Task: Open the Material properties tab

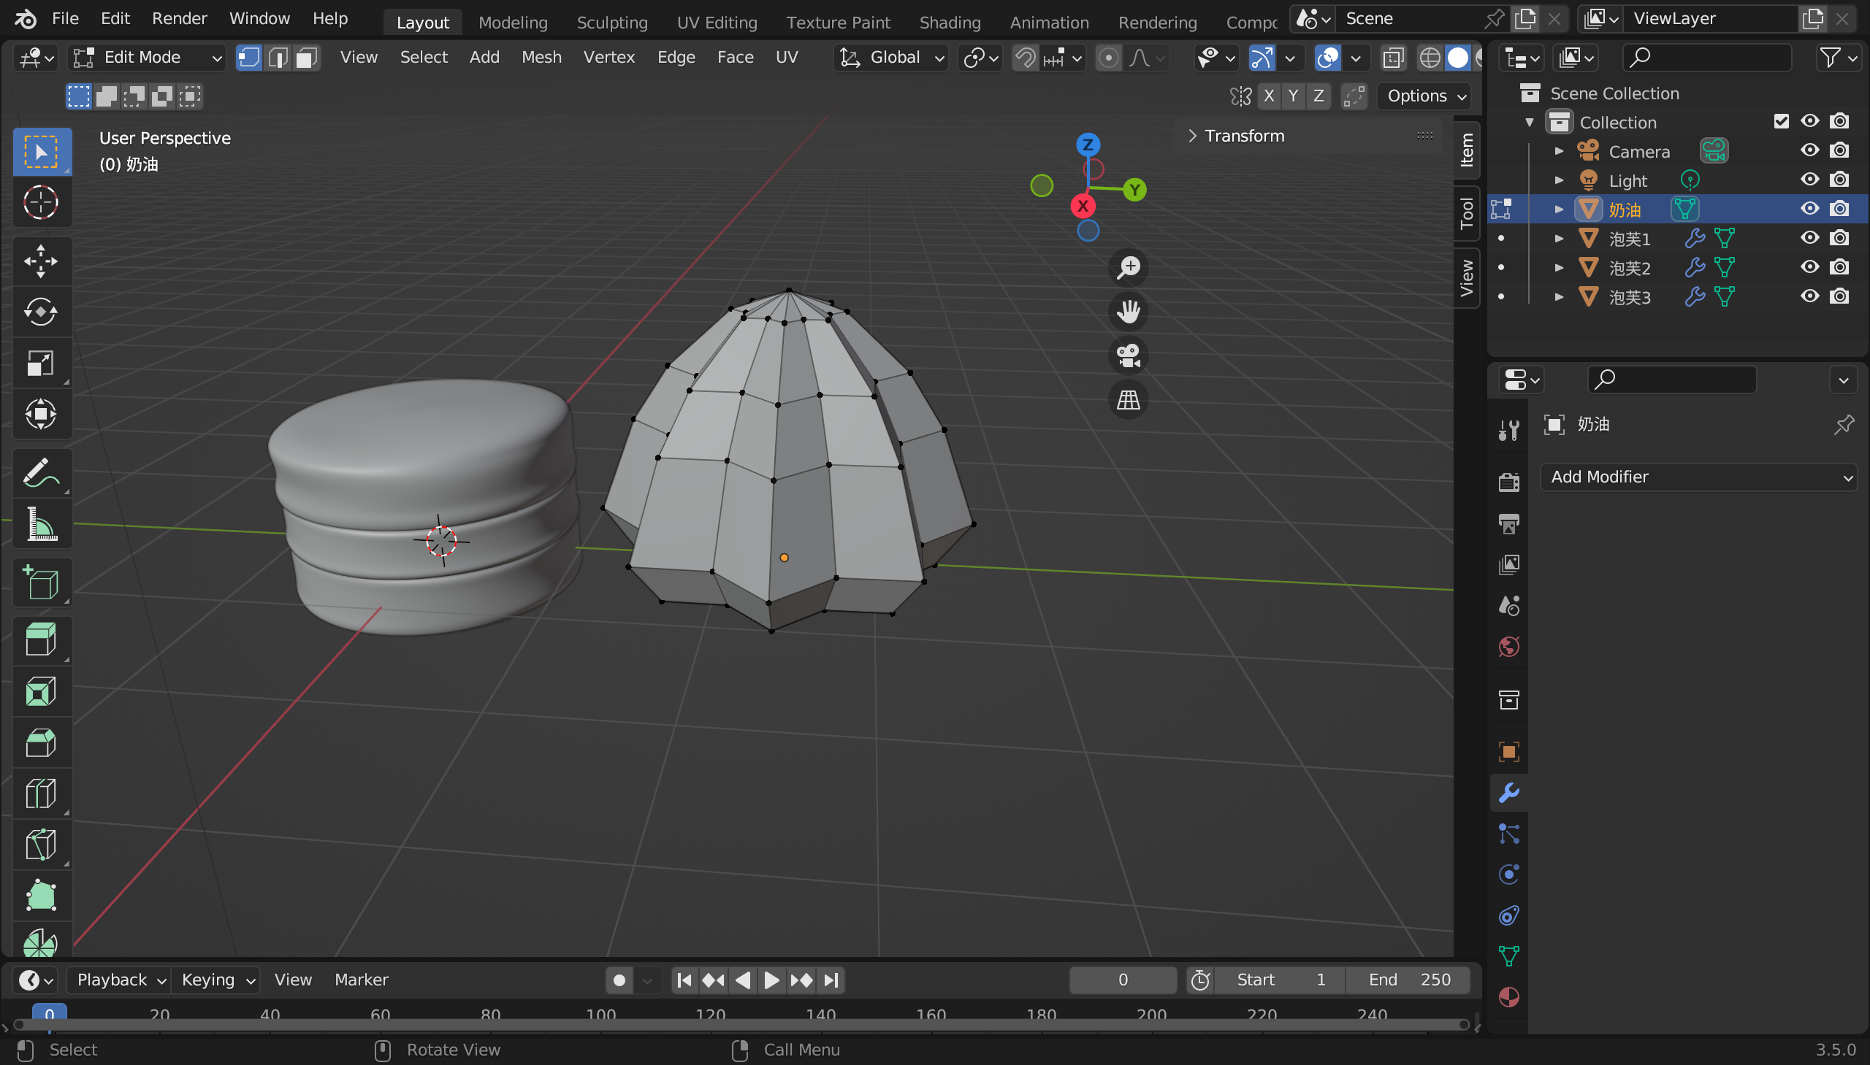Action: pos(1508,997)
